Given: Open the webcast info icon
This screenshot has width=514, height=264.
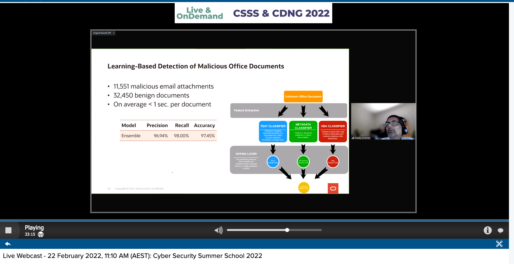Looking at the screenshot, I should 487,230.
